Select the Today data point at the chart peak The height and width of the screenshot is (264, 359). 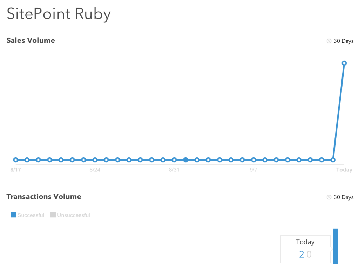point(344,63)
